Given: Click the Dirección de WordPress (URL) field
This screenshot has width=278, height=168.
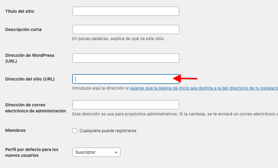Looking at the screenshot, I should click(126, 58).
